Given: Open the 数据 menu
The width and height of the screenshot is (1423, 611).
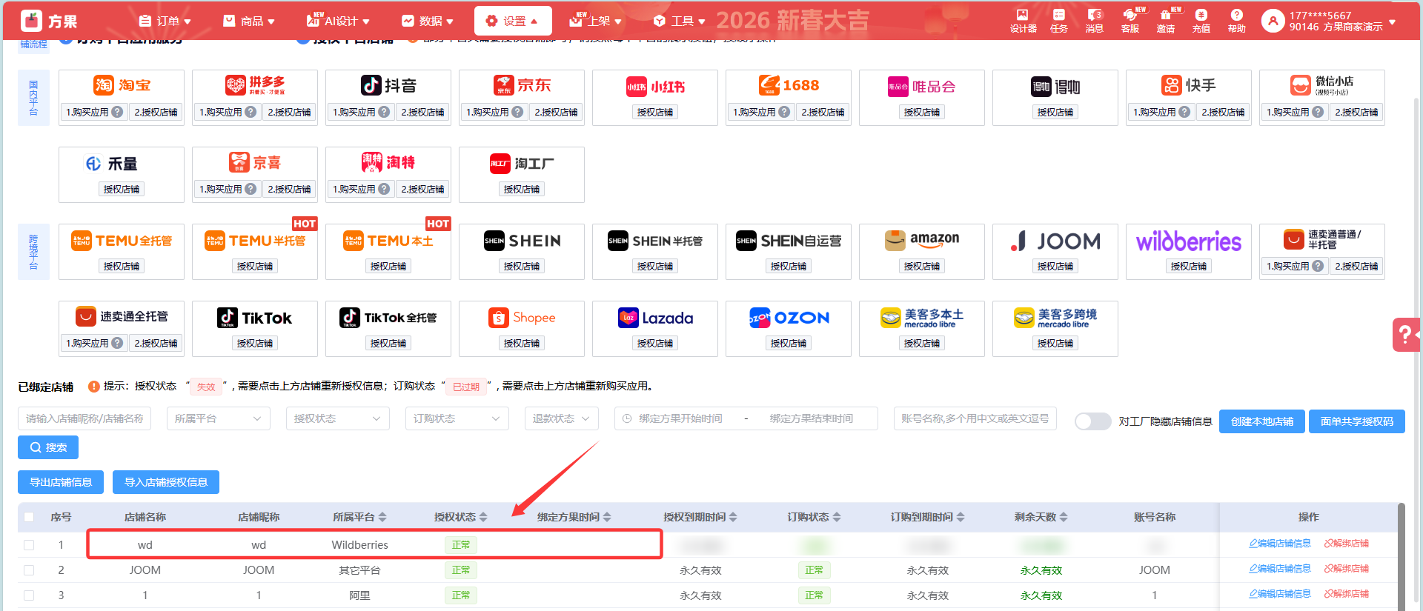Looking at the screenshot, I should click(428, 21).
